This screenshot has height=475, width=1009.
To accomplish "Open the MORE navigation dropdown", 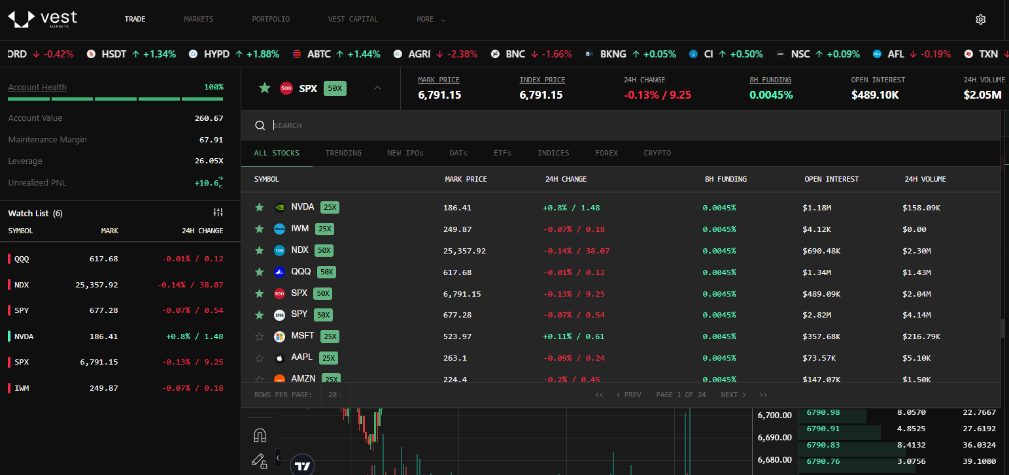I will tap(431, 20).
